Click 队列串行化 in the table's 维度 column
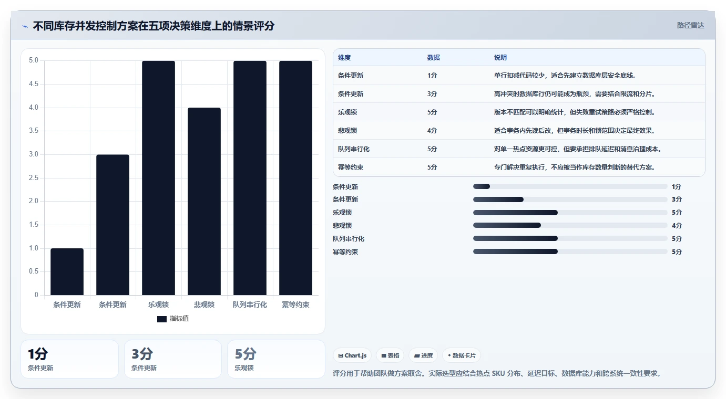 354,149
